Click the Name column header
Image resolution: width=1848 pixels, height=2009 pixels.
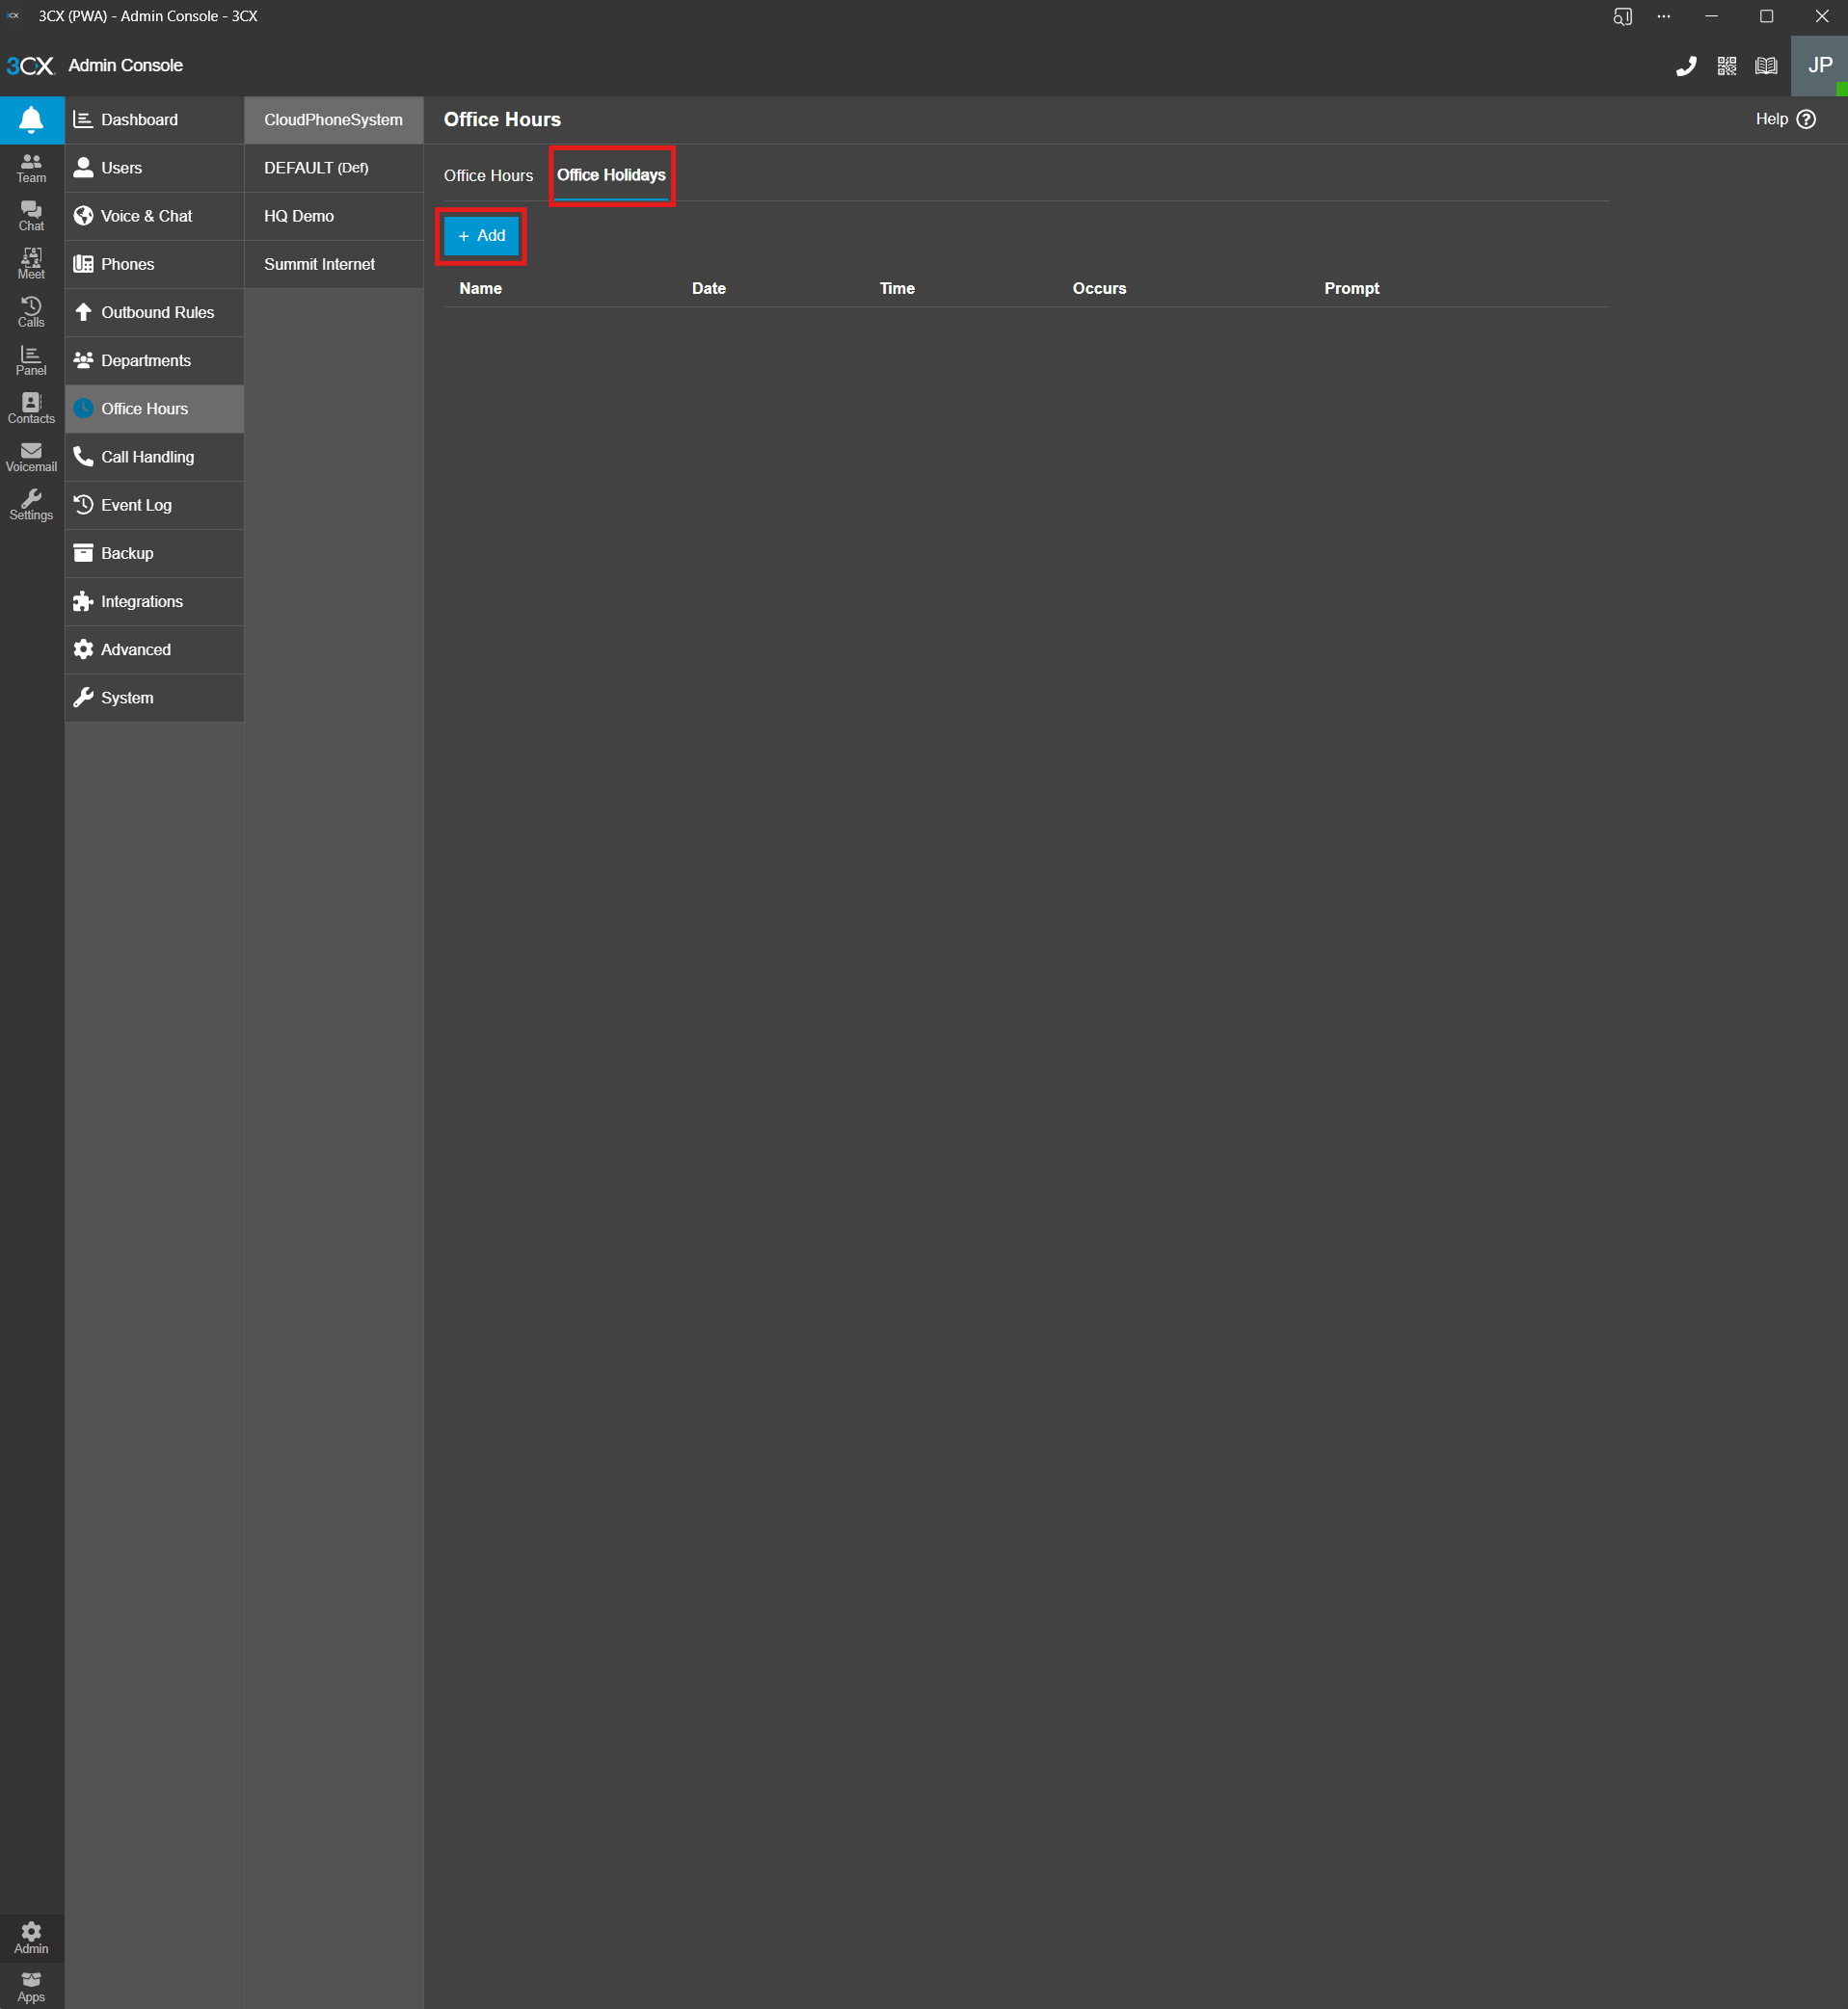pos(480,288)
